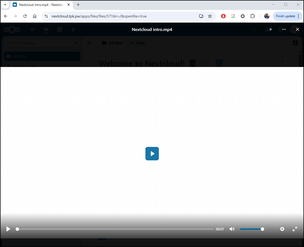Click the Nextcloud intro.mp4 viewer title
This screenshot has width=304, height=247.
coord(152,30)
